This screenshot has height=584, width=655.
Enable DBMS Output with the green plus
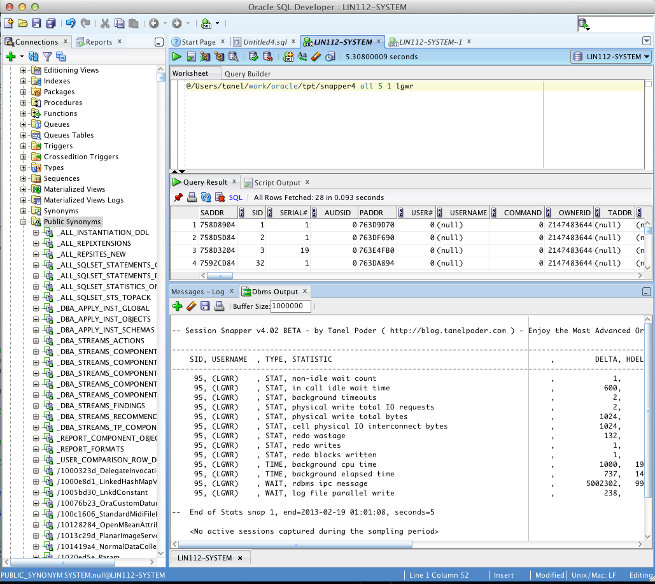click(x=177, y=306)
